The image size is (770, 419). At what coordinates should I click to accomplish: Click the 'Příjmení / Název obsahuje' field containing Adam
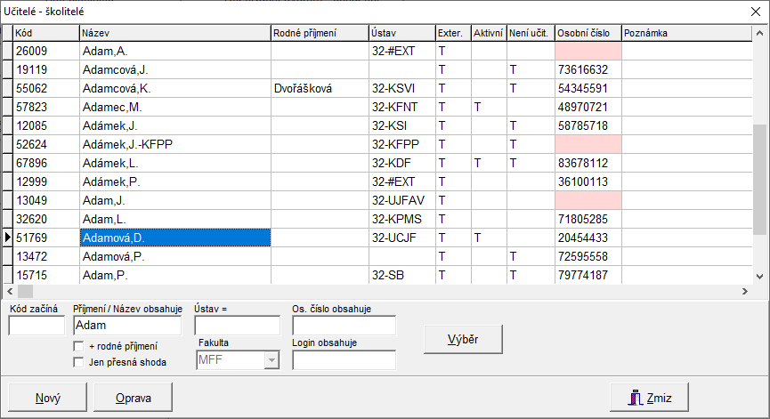pos(129,326)
